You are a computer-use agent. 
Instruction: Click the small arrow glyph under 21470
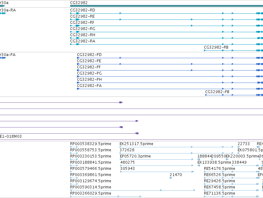[x=171, y=178]
